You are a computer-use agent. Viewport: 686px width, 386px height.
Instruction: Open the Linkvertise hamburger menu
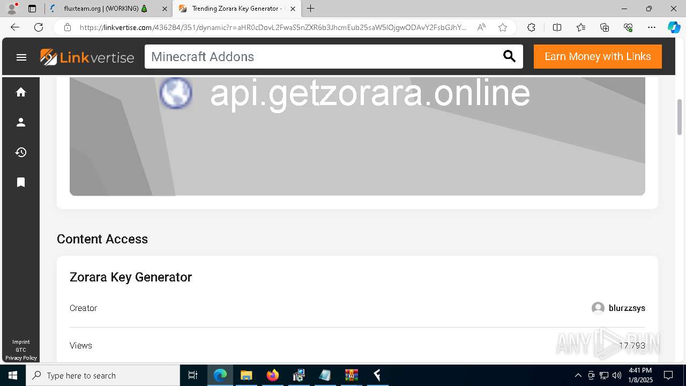tap(21, 57)
